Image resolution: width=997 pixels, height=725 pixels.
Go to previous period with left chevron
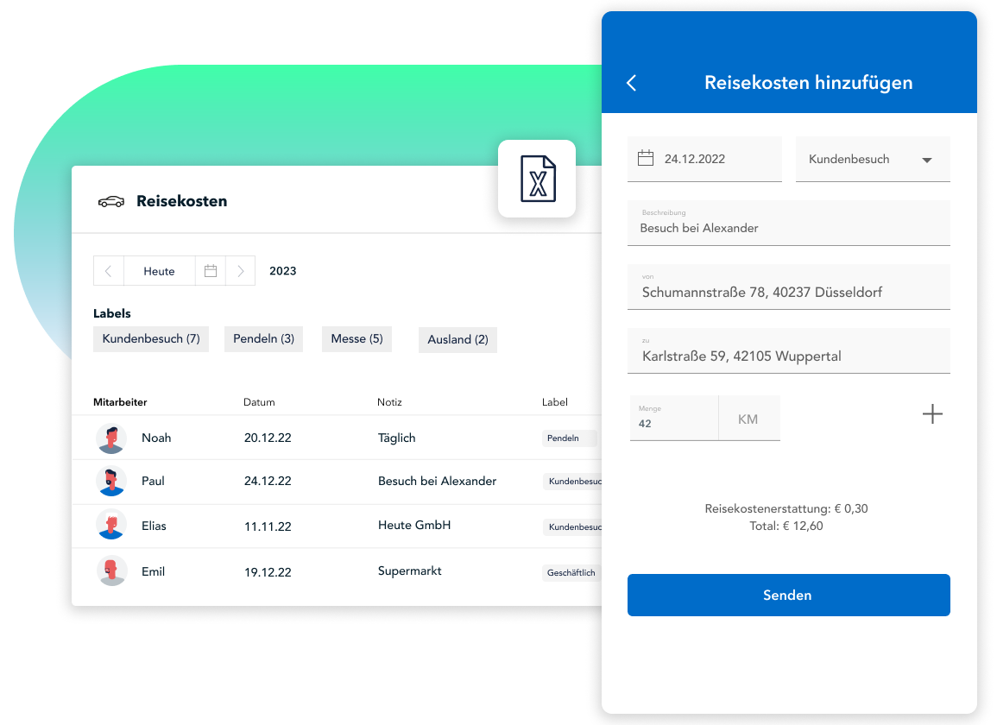pos(109,271)
